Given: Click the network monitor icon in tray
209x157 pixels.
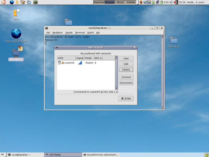Looking at the screenshot, I should click(158, 2).
